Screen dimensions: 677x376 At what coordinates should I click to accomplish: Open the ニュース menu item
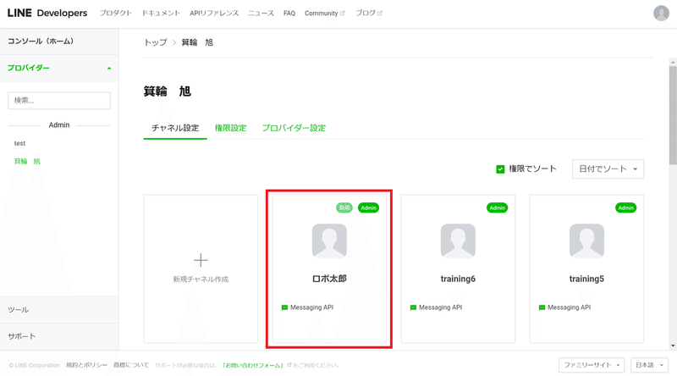click(x=261, y=13)
